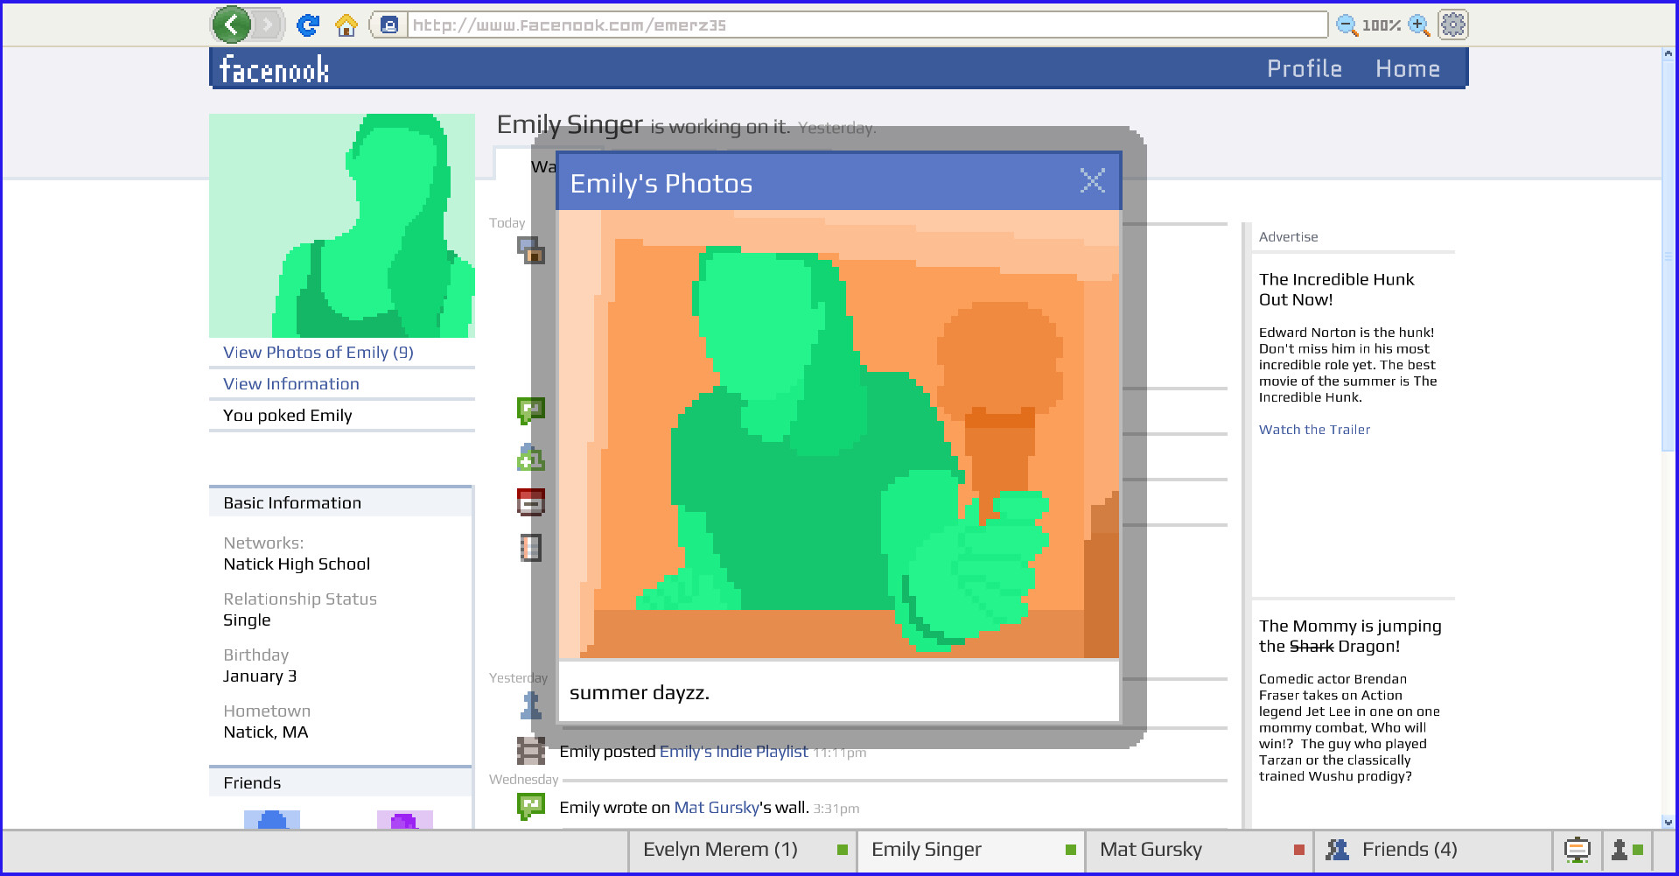Click the browser back arrow button
1679x876 pixels.
pyautogui.click(x=232, y=25)
